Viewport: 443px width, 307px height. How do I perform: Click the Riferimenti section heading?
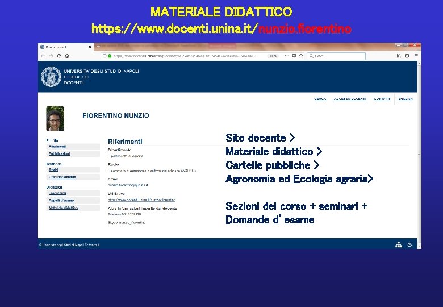(x=125, y=142)
